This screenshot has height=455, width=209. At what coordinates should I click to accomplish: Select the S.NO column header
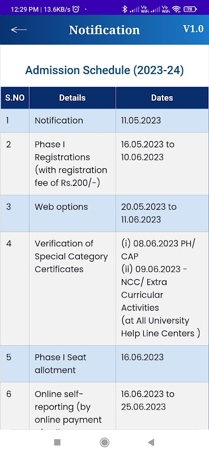coord(15,98)
